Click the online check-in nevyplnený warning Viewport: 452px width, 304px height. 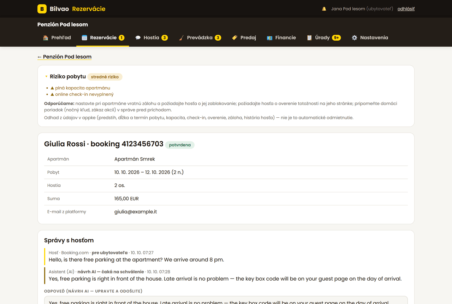point(82,94)
